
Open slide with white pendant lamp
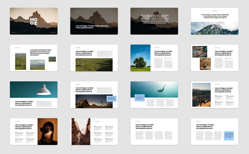point(34,95)
